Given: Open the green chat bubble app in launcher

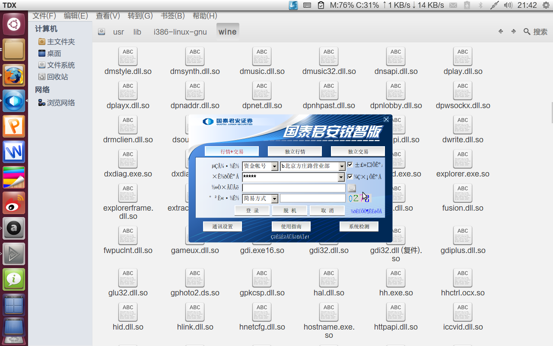Looking at the screenshot, I should click(14, 279).
